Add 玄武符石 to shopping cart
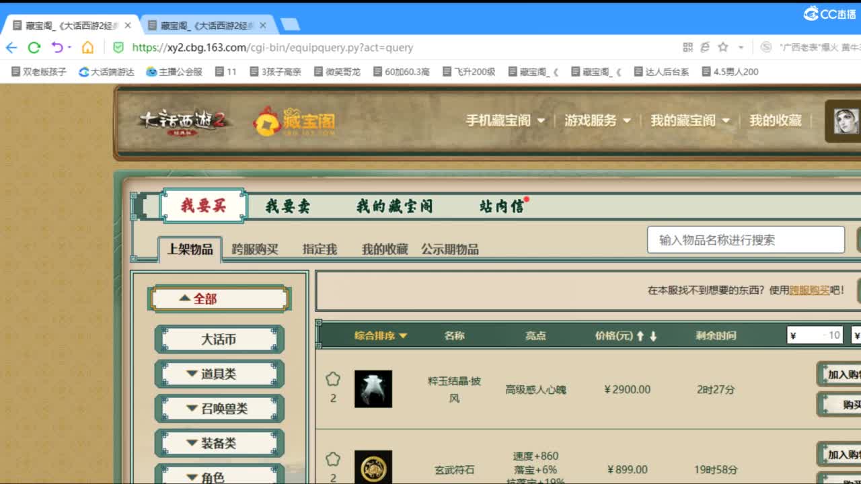 pos(839,454)
